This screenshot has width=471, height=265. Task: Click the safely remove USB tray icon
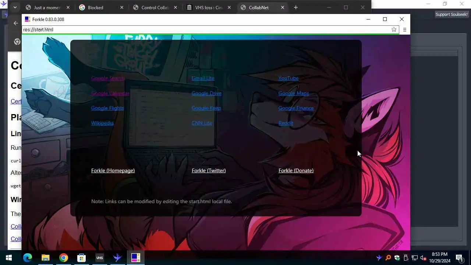[406, 258]
